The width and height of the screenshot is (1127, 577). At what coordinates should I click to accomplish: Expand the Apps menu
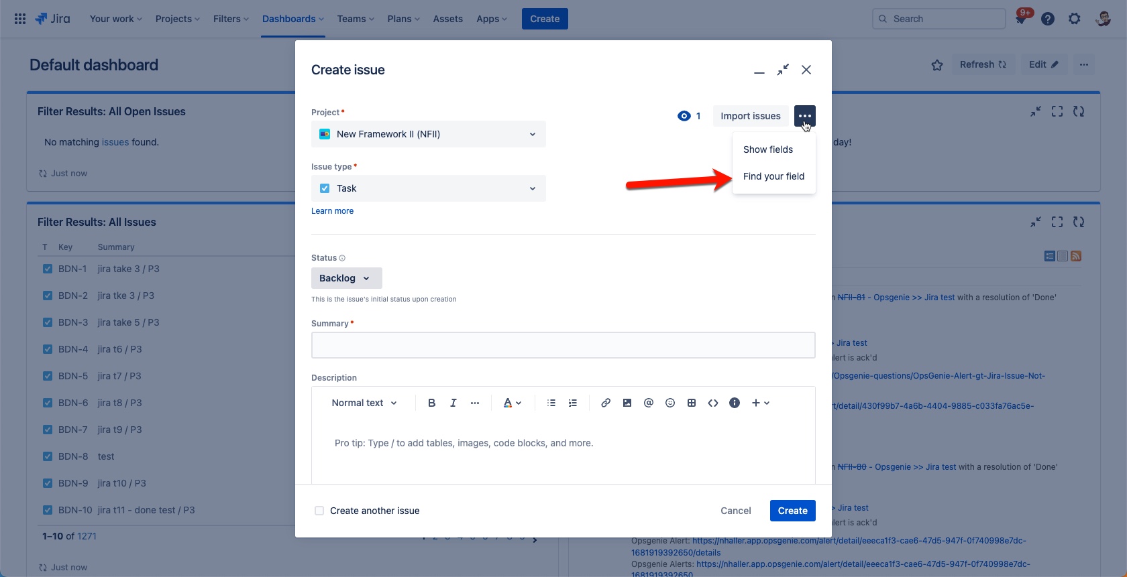(492, 19)
